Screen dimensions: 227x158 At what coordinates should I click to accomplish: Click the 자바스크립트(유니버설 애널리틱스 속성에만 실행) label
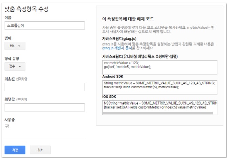pyautogui.click(x=140, y=57)
